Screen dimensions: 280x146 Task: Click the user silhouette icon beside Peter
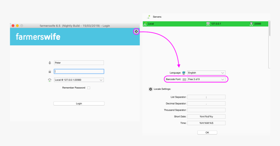(x=49, y=63)
